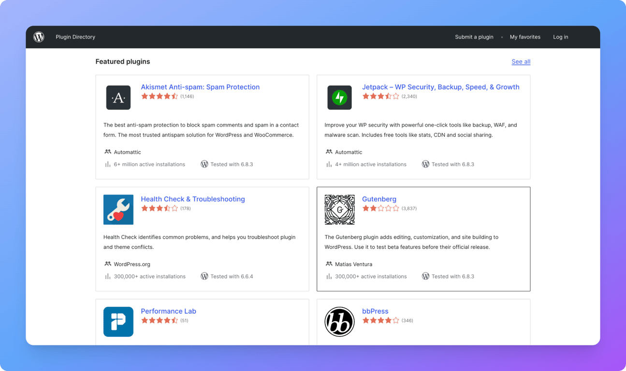Click Jetpack's star rating
The image size is (626, 371).
381,97
